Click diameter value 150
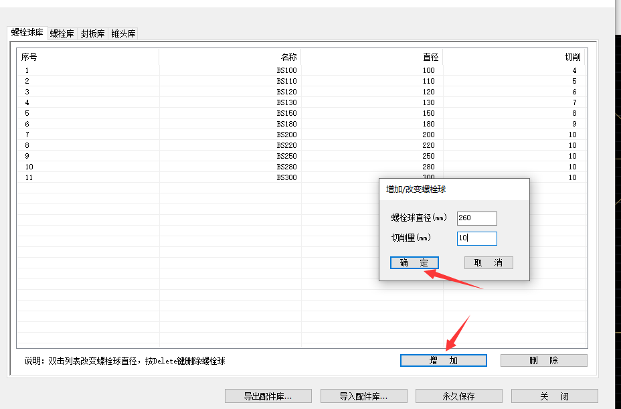 coord(428,113)
